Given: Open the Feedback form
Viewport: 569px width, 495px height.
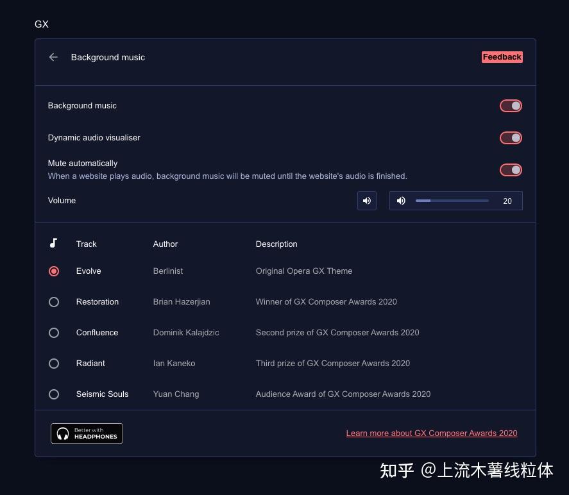Looking at the screenshot, I should (x=502, y=57).
